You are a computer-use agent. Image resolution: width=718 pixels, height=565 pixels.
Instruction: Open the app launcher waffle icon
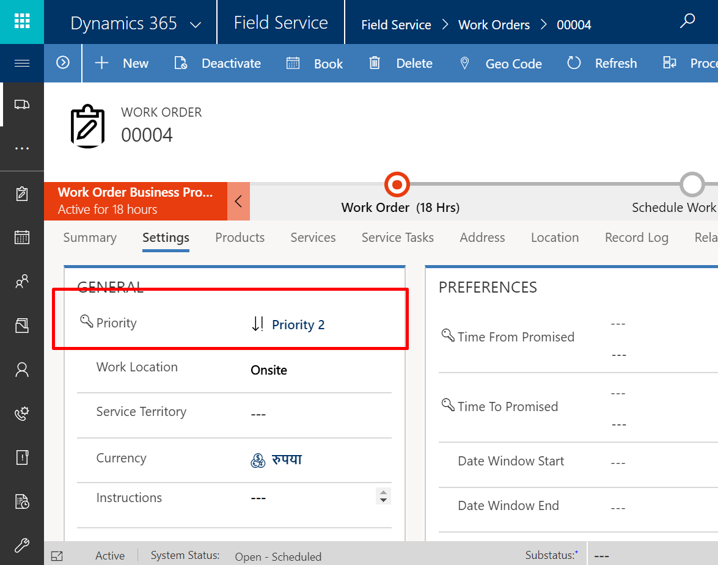click(x=22, y=22)
